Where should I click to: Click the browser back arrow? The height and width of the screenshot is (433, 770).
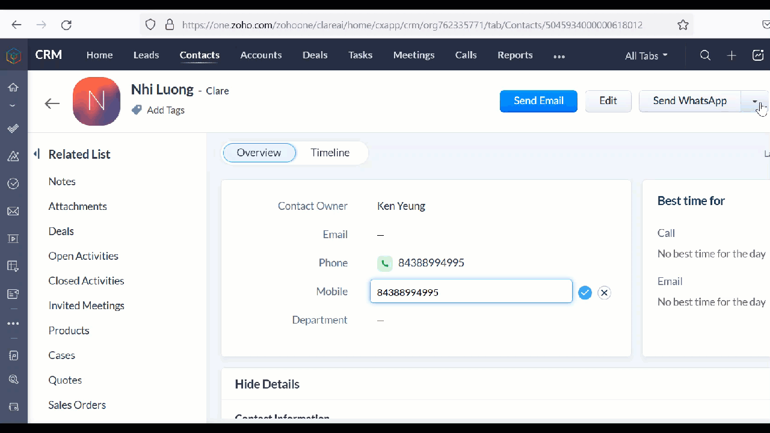coord(16,25)
